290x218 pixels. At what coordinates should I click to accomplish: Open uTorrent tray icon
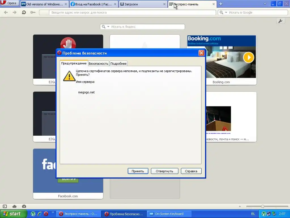click(264, 214)
